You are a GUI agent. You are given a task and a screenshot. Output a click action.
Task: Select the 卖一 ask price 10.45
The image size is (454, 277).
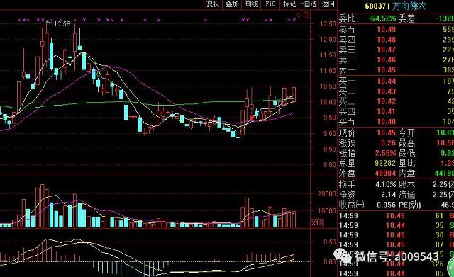[x=386, y=70]
